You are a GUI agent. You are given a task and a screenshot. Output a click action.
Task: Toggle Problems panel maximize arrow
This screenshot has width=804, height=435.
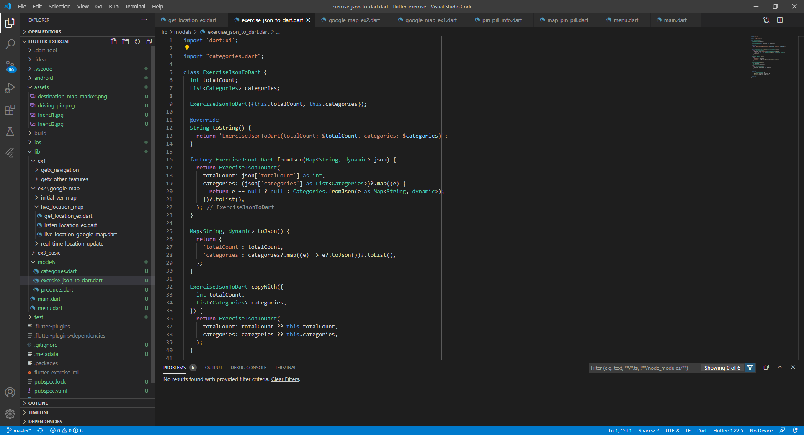point(780,368)
